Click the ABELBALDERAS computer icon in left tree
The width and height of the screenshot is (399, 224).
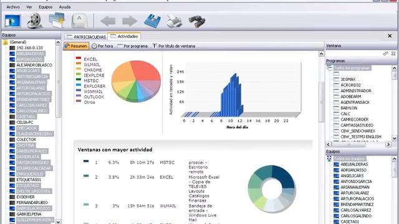(x=12, y=54)
